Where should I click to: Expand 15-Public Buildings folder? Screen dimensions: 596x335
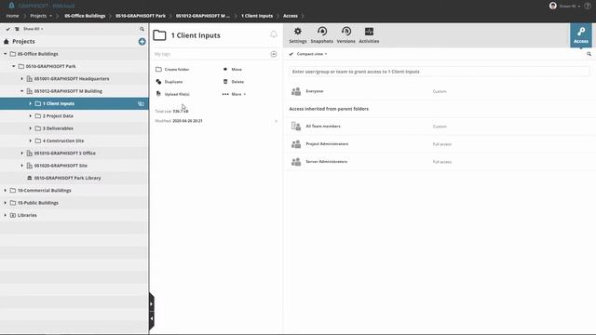6,203
